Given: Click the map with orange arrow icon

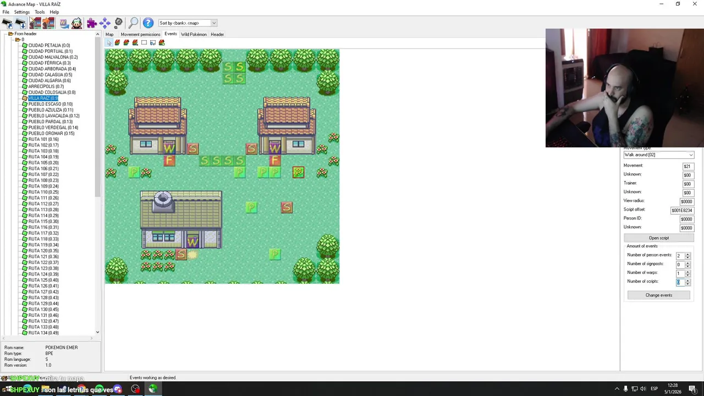Looking at the screenshot, I should pos(48,23).
